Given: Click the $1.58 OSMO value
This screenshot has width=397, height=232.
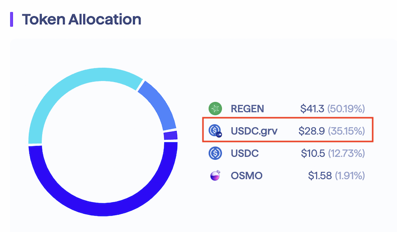Looking at the screenshot, I should pos(320,176).
